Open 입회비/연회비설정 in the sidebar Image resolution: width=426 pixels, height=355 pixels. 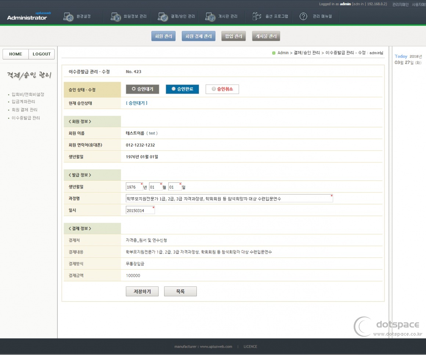pyautogui.click(x=28, y=94)
